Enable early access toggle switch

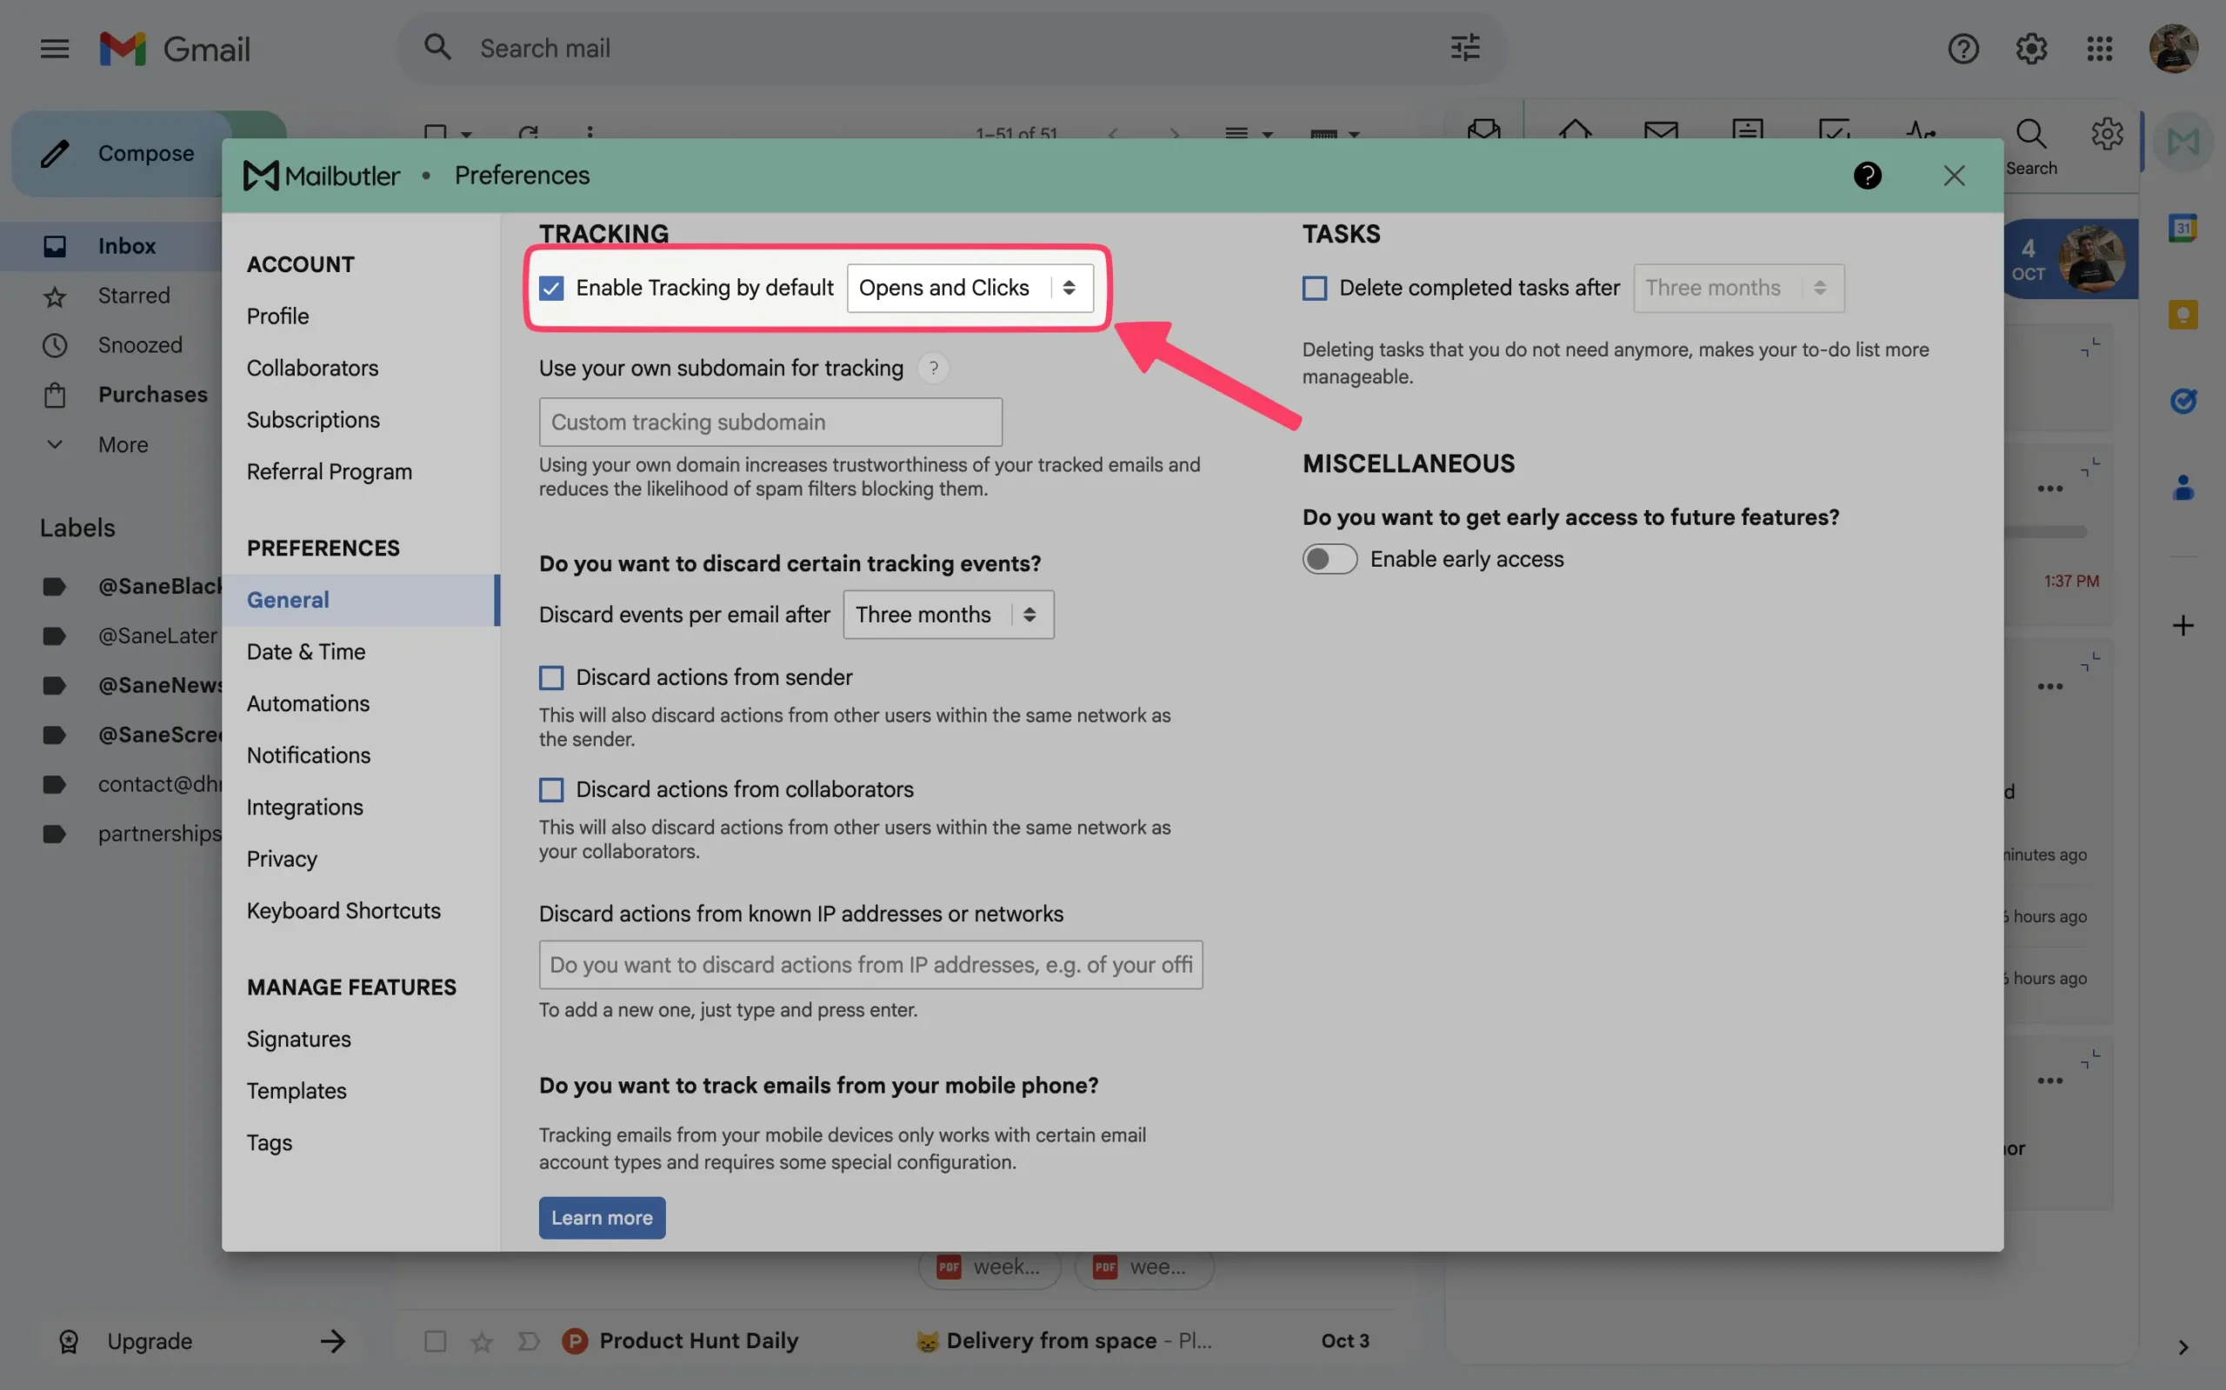coord(1329,559)
